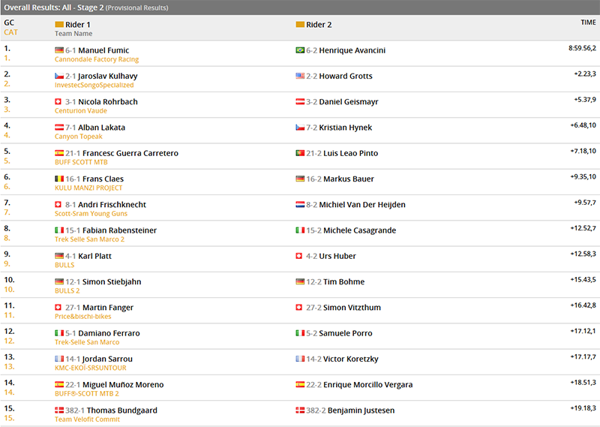Click the US flag next to Howard Grotts
The height and width of the screenshot is (427, 600).
(300, 76)
